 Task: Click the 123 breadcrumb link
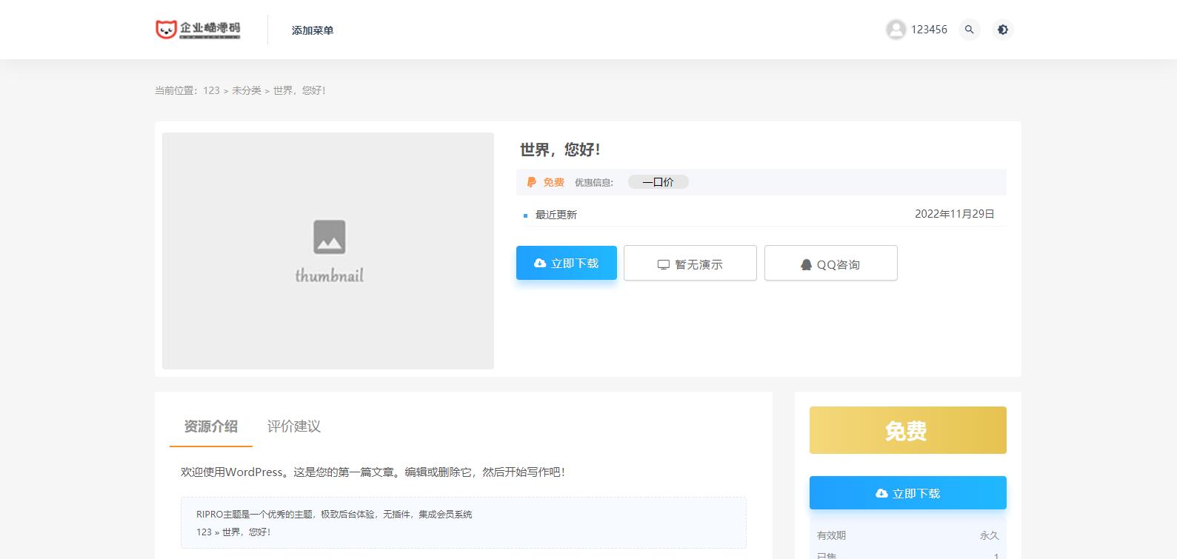211,90
